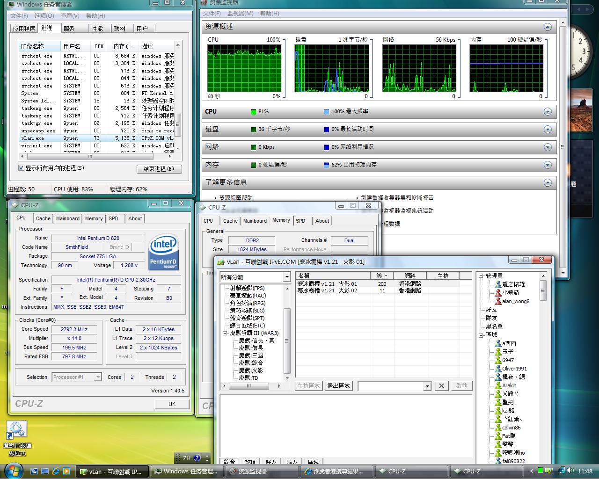Open the Windows Start orb

(x=13, y=471)
